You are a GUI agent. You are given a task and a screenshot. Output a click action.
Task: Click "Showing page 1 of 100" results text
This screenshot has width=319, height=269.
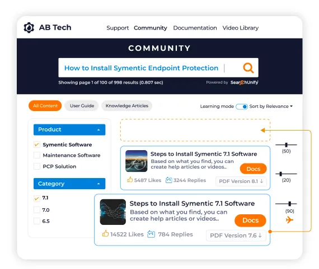click(111, 83)
